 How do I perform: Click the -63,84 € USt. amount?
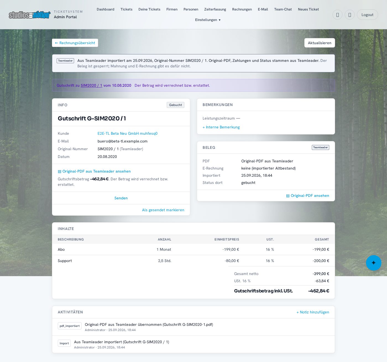(x=322, y=281)
